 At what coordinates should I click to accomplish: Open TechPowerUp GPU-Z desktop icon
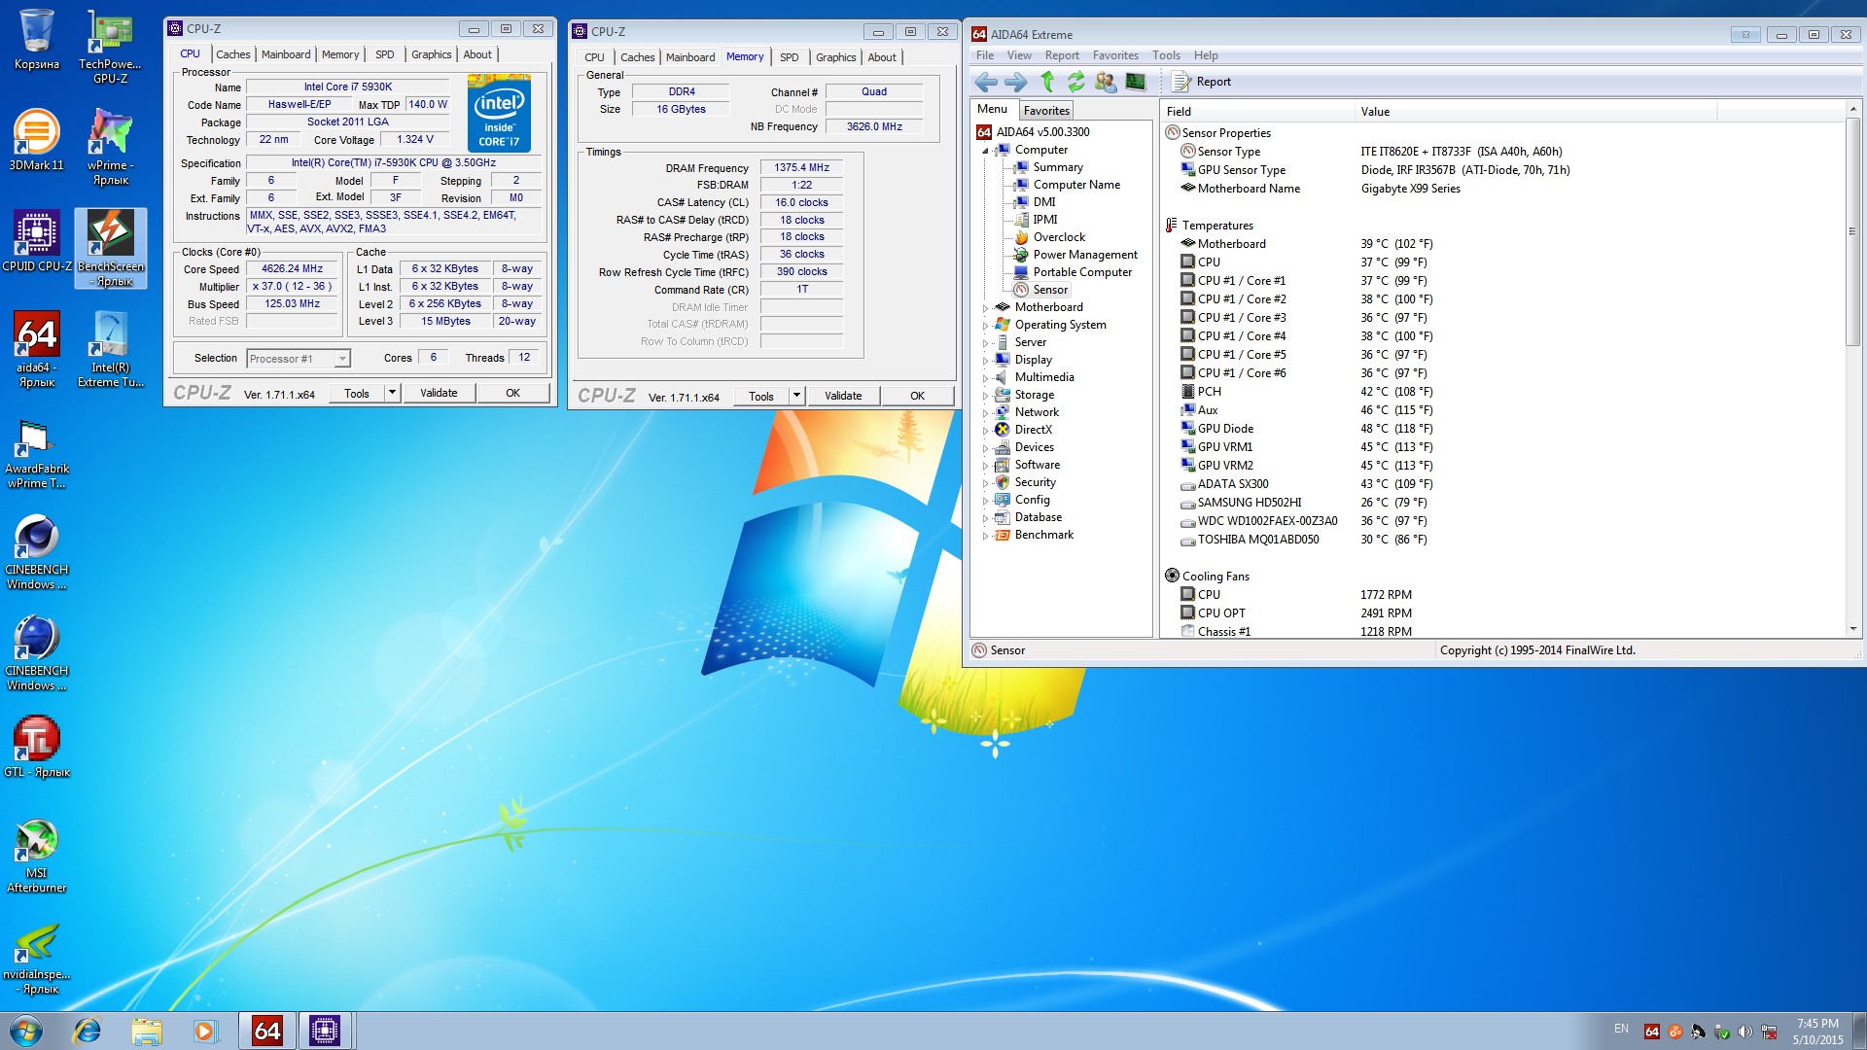110,47
